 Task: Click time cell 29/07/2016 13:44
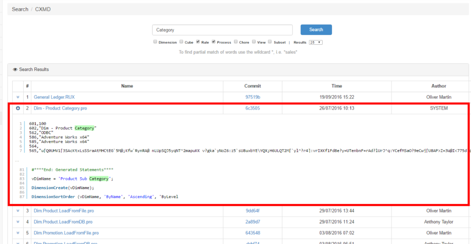[337, 211]
